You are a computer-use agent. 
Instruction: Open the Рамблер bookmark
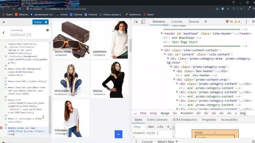point(76,14)
